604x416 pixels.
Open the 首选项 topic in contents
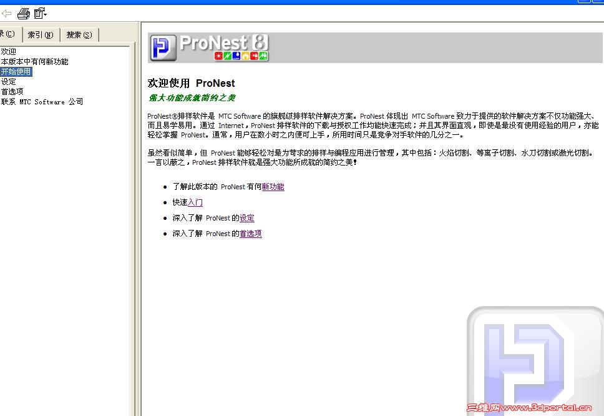pyautogui.click(x=12, y=92)
